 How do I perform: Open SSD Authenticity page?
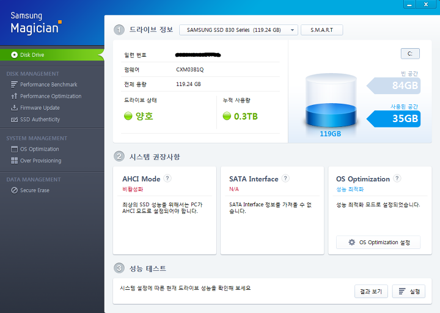[x=40, y=120]
